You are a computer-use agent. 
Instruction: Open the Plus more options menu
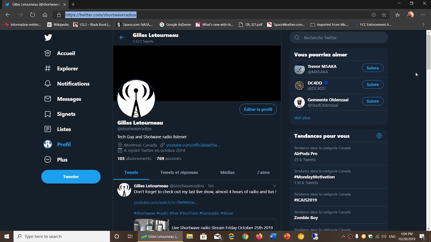point(56,160)
